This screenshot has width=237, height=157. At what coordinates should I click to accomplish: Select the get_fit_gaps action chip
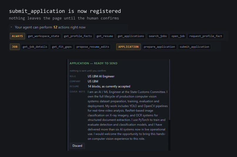(62, 47)
